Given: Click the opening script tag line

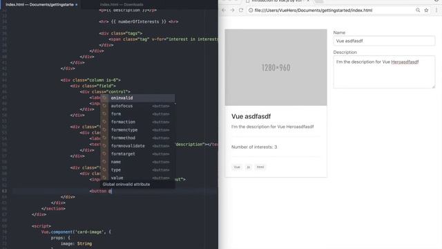Looking at the screenshot, I should pyautogui.click(x=41, y=226).
